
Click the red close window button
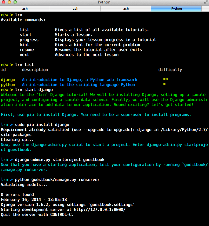pyautogui.click(x=4, y=2)
